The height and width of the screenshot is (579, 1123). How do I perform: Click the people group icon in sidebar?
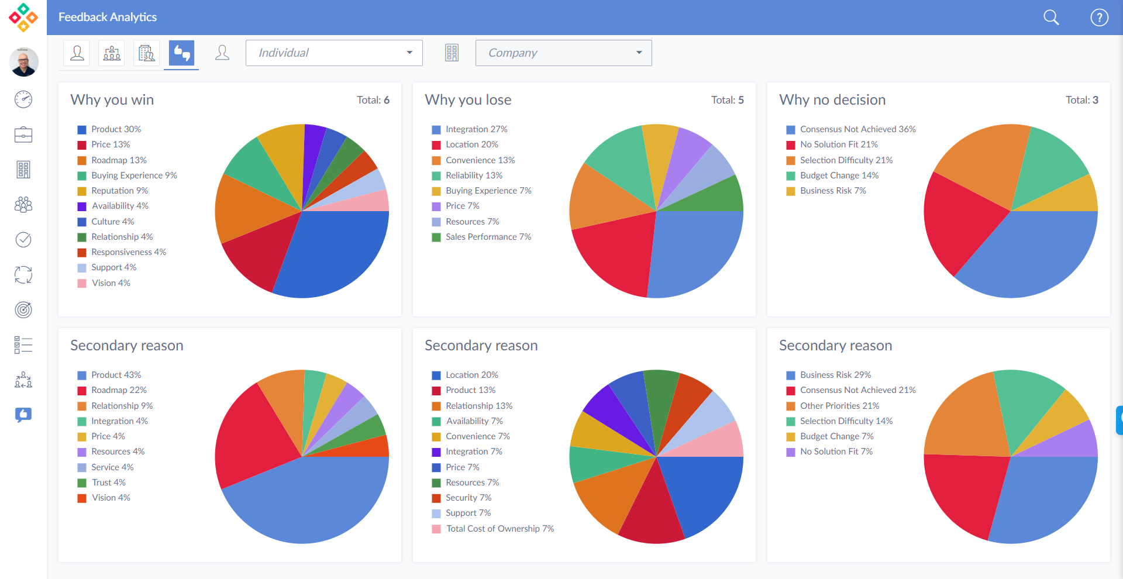coord(23,205)
